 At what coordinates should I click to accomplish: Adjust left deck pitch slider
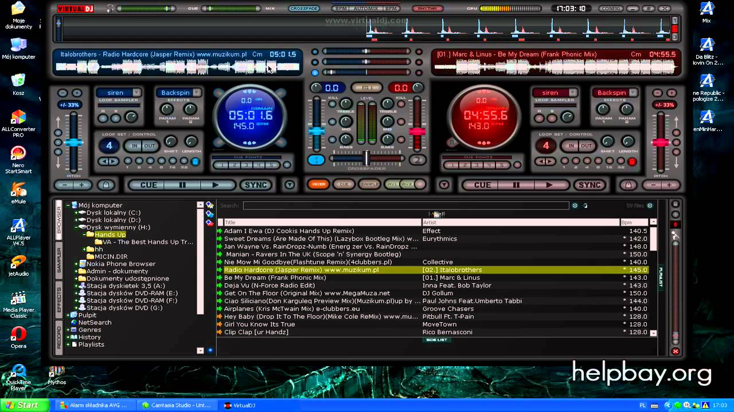[x=73, y=142]
